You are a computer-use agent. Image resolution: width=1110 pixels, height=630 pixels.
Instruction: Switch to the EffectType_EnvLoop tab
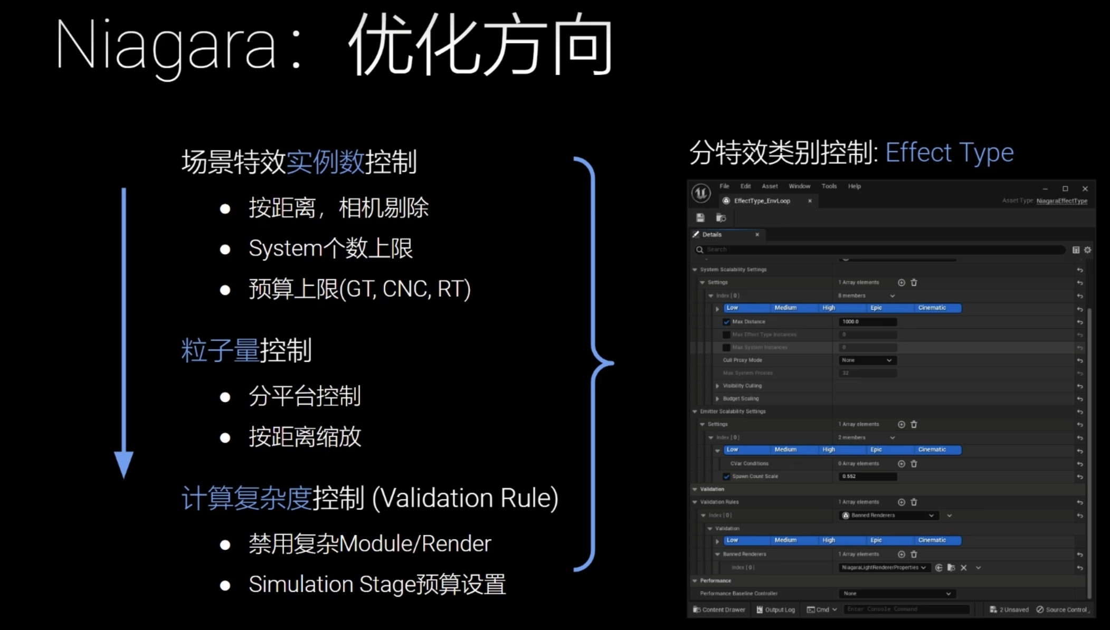coord(762,201)
